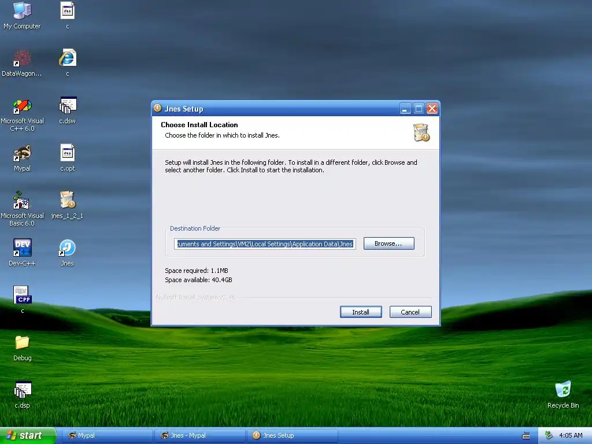Screen dimensions: 592x444
Task: Click the Destination Folder path field
Action: point(265,244)
